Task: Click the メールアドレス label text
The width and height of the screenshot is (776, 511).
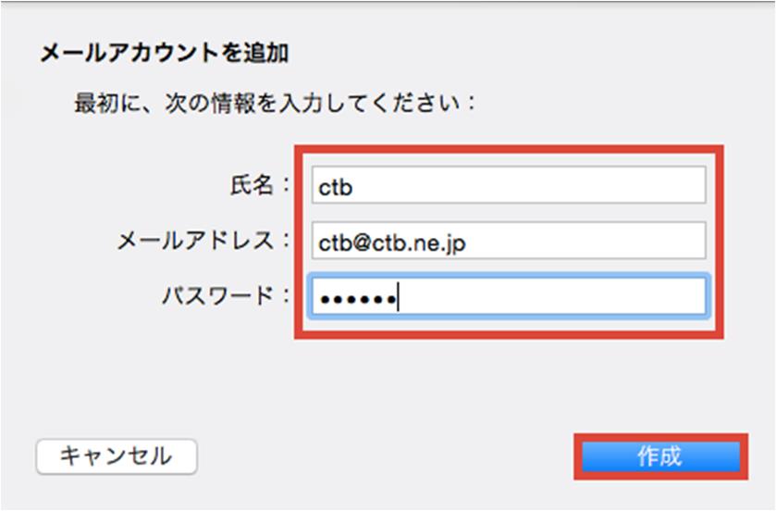Action: click(x=195, y=241)
